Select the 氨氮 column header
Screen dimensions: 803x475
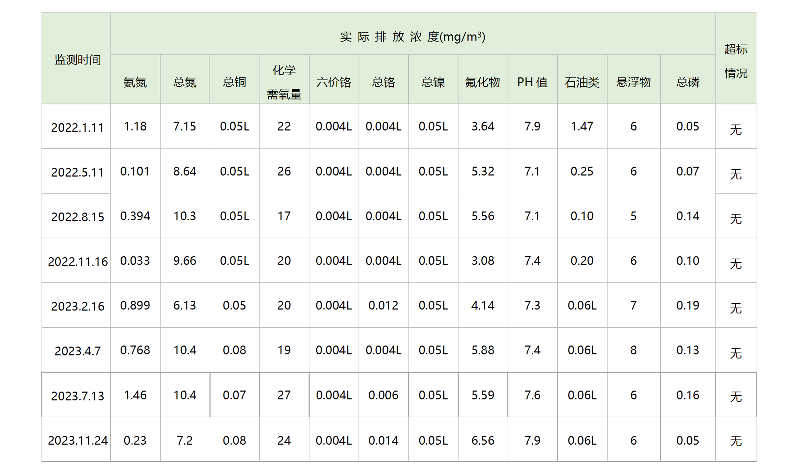tap(135, 82)
